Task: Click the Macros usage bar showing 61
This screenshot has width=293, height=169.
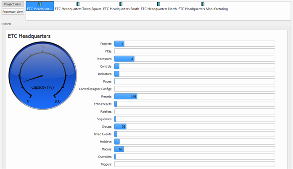Action: (x=195, y=149)
